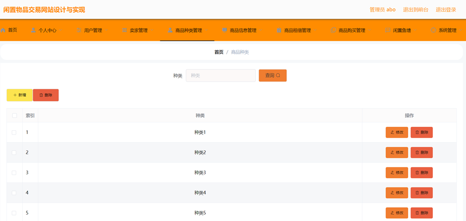Click the trash icon in 种类5 row
The height and width of the screenshot is (221, 466).
417,213
